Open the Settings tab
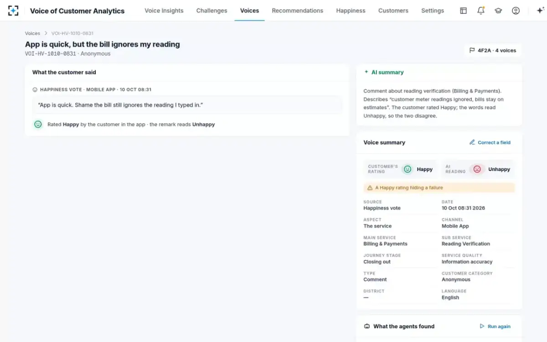Image resolution: width=547 pixels, height=342 pixels. (x=433, y=10)
